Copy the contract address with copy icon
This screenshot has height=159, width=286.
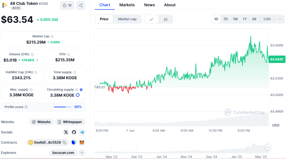[x=64, y=142]
